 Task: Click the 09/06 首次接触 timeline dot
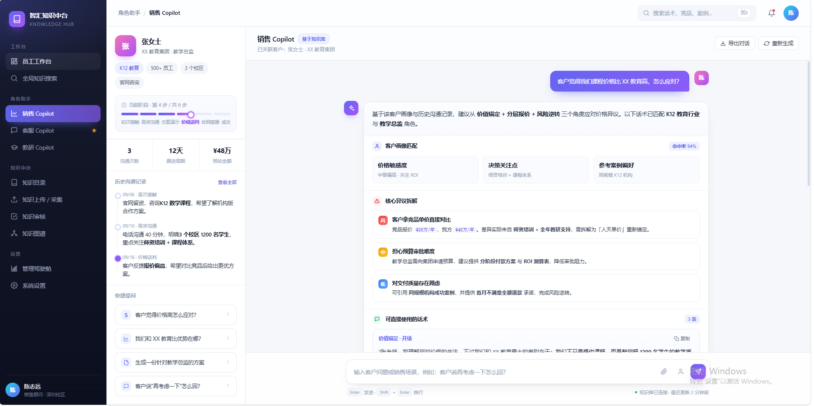[x=118, y=196]
